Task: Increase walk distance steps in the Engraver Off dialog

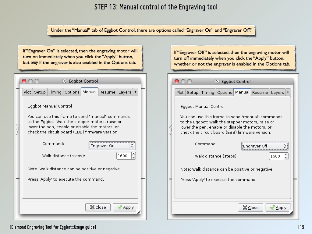Action: pyautogui.click(x=286, y=154)
